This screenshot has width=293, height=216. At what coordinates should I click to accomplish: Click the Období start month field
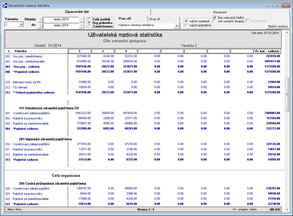pos(61,19)
